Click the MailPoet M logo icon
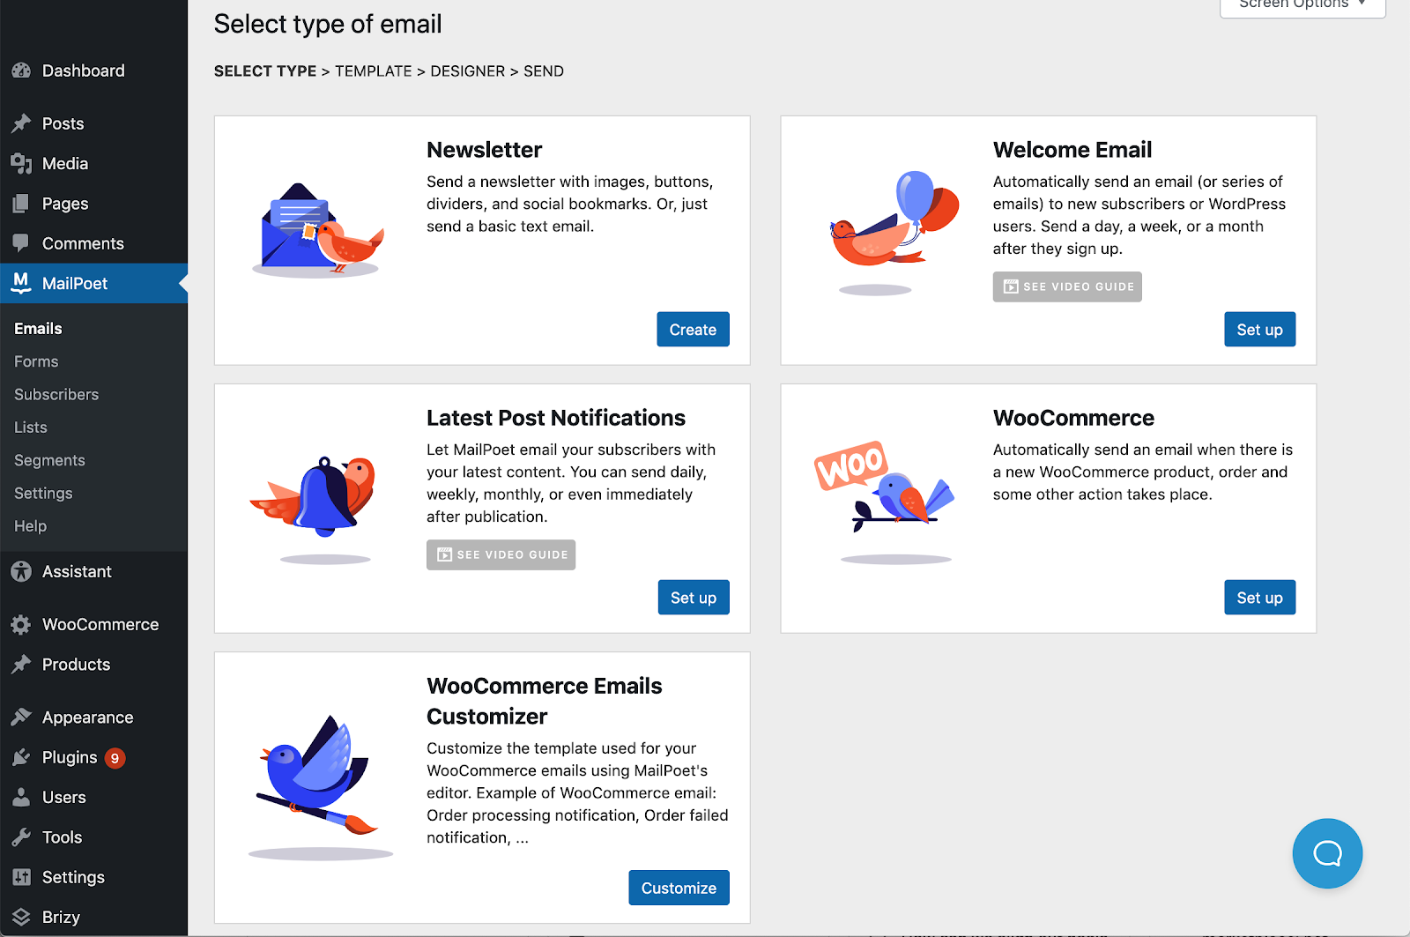Image resolution: width=1410 pixels, height=937 pixels. 21,283
